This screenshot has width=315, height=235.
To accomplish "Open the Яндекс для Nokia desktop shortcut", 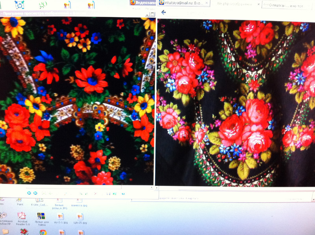I will click(41, 217).
